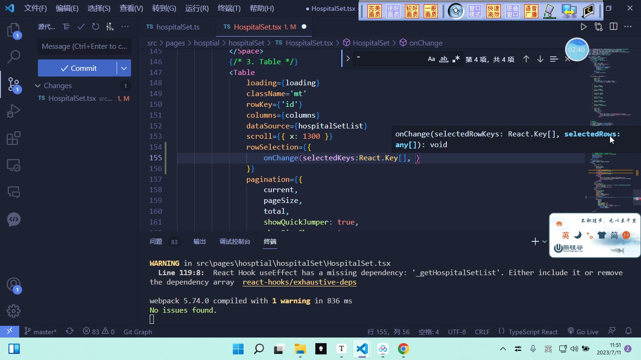Select 窗口模式 window mode in floating toolbar
Image resolution: width=641 pixels, height=360 pixels.
coord(475,11)
